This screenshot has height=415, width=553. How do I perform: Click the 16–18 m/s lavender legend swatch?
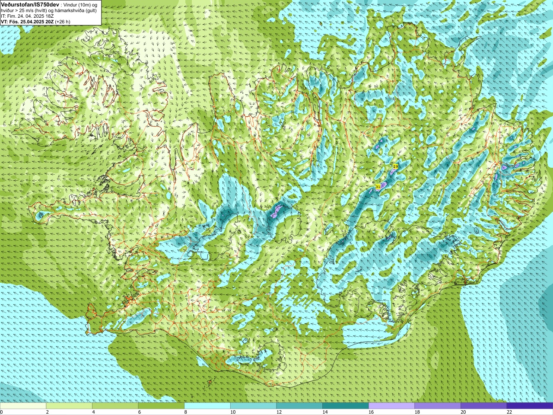click(x=391, y=406)
